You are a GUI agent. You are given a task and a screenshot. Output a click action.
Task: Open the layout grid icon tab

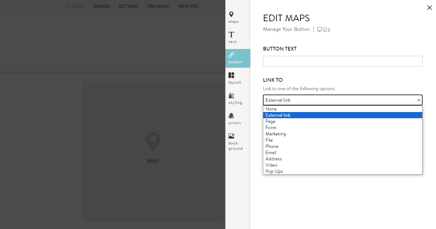coord(231,75)
